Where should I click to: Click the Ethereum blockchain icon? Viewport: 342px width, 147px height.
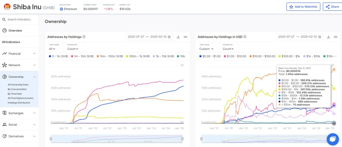pyautogui.click(x=61, y=9)
